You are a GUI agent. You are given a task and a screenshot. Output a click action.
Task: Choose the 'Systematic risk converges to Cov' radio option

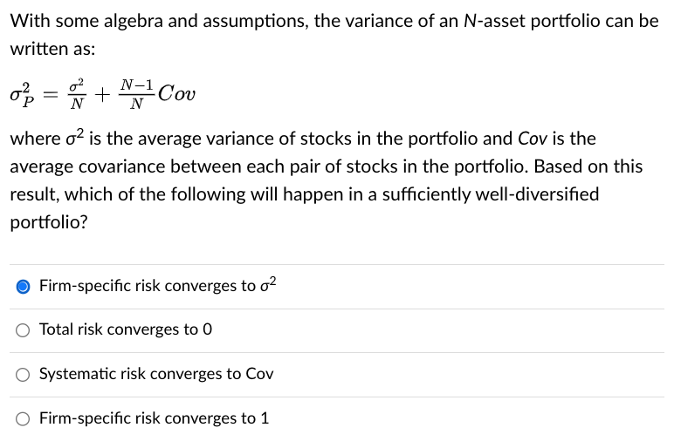(23, 375)
